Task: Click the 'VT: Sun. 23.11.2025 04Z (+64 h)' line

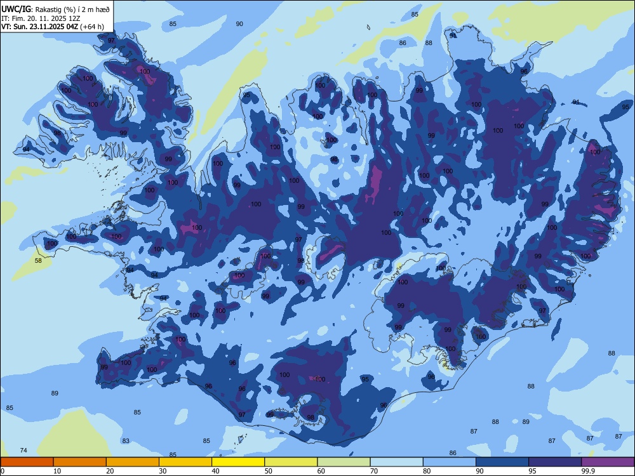Action: click(x=52, y=27)
